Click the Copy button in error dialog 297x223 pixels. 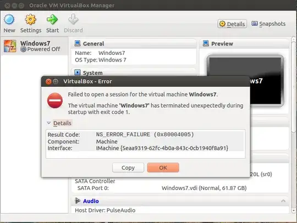[x=128, y=168]
